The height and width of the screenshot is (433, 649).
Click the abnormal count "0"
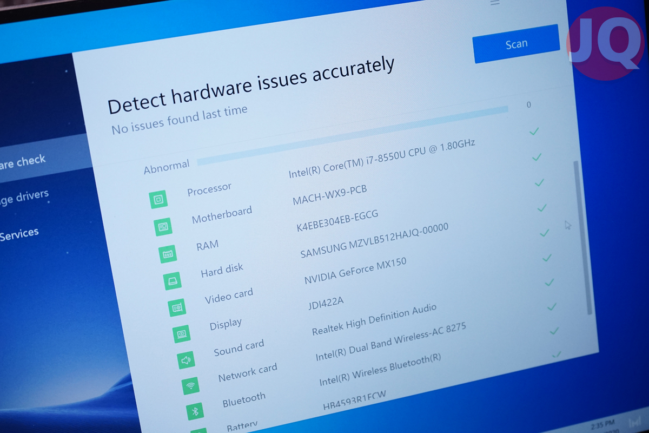pos(529,105)
